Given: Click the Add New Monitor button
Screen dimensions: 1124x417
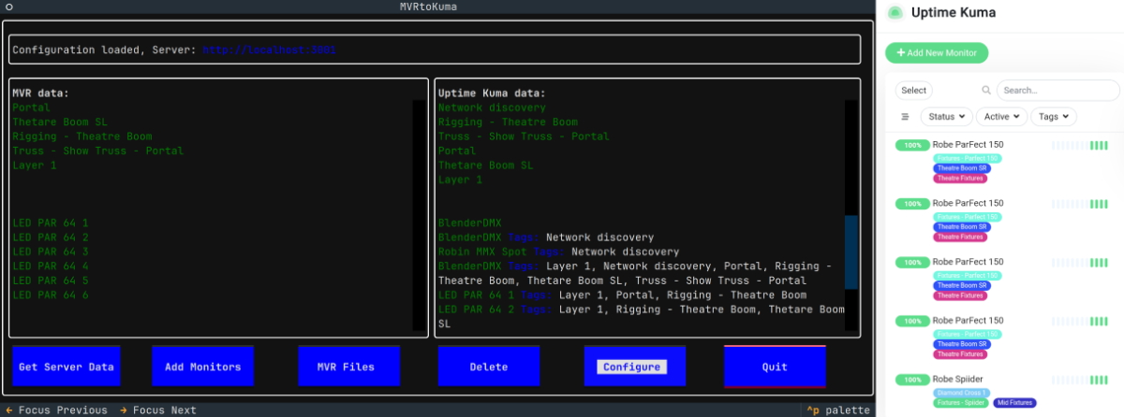Looking at the screenshot, I should pos(937,53).
